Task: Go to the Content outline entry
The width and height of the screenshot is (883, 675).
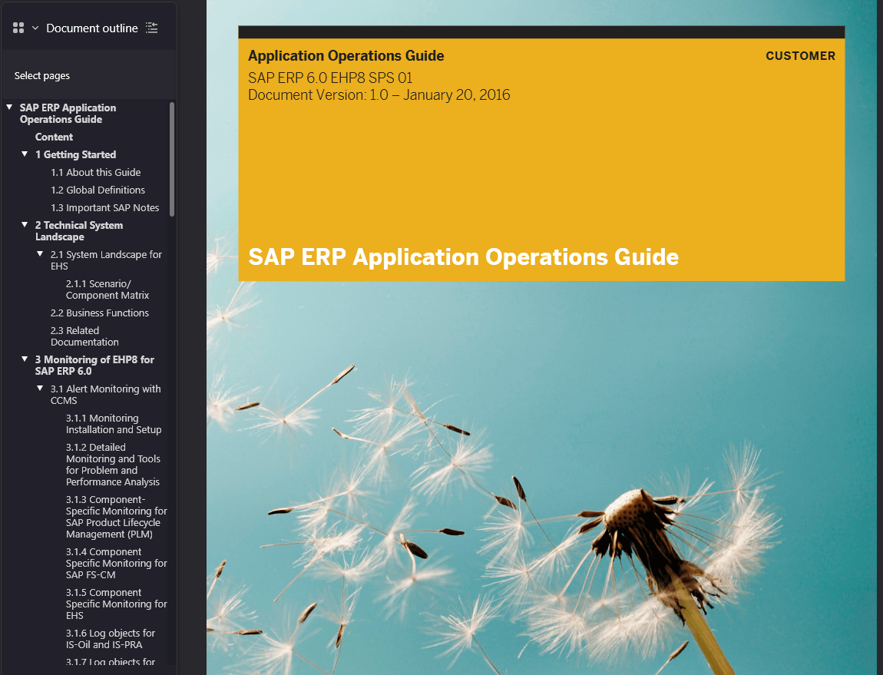Action: click(x=54, y=137)
